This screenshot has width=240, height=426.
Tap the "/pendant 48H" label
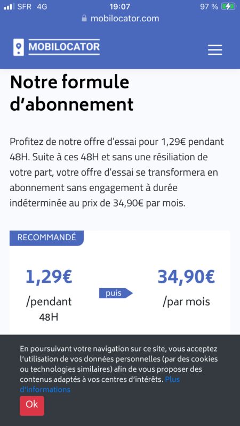tap(49, 309)
